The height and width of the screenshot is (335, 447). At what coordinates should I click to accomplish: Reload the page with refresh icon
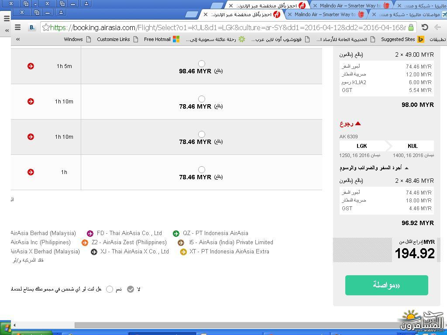click(x=425, y=27)
